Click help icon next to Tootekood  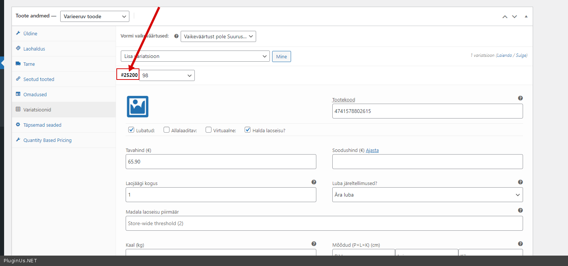520,98
